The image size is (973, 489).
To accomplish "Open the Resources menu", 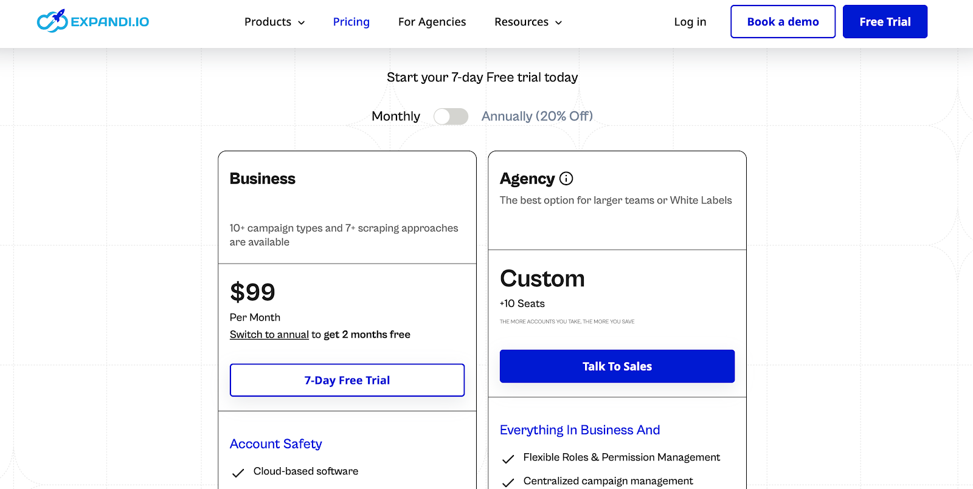I will [521, 22].
